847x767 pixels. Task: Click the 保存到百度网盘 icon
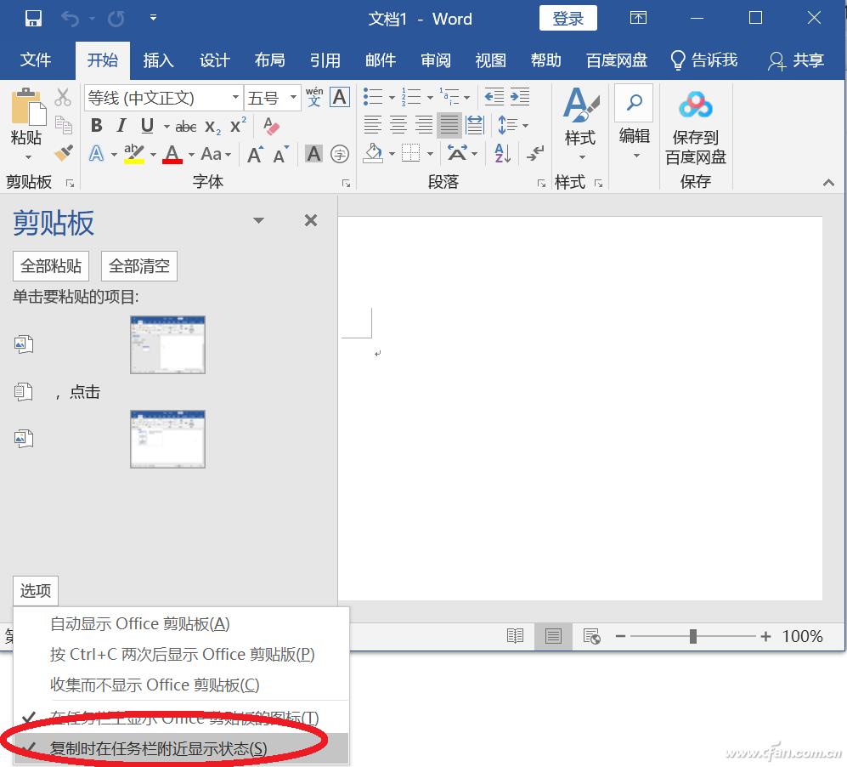click(x=695, y=105)
